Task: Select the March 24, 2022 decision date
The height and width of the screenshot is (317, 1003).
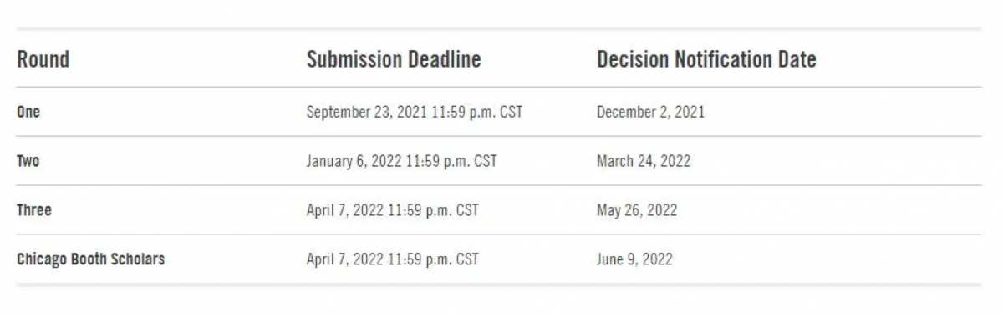Action: 644,161
